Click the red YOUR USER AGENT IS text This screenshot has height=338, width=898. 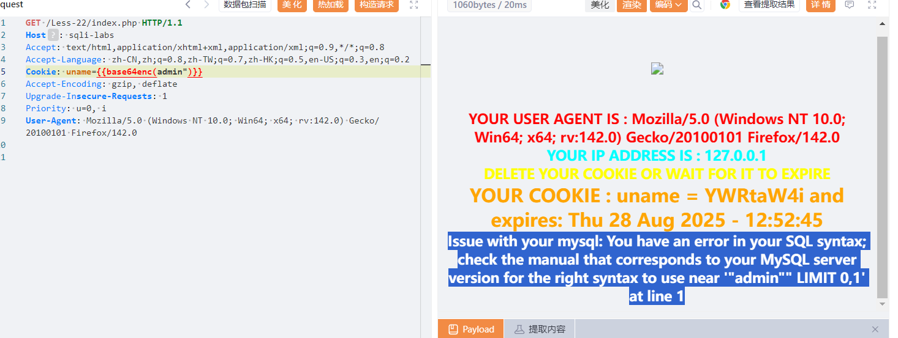coord(657,128)
